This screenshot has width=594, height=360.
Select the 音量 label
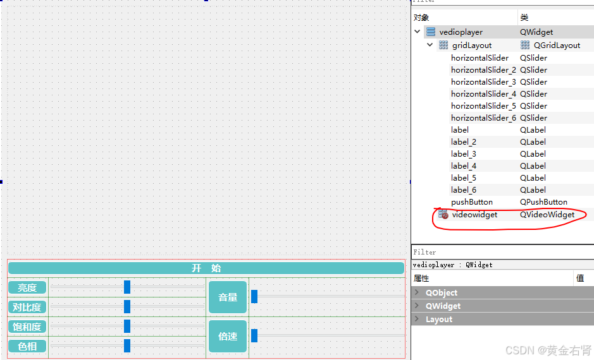pos(228,297)
